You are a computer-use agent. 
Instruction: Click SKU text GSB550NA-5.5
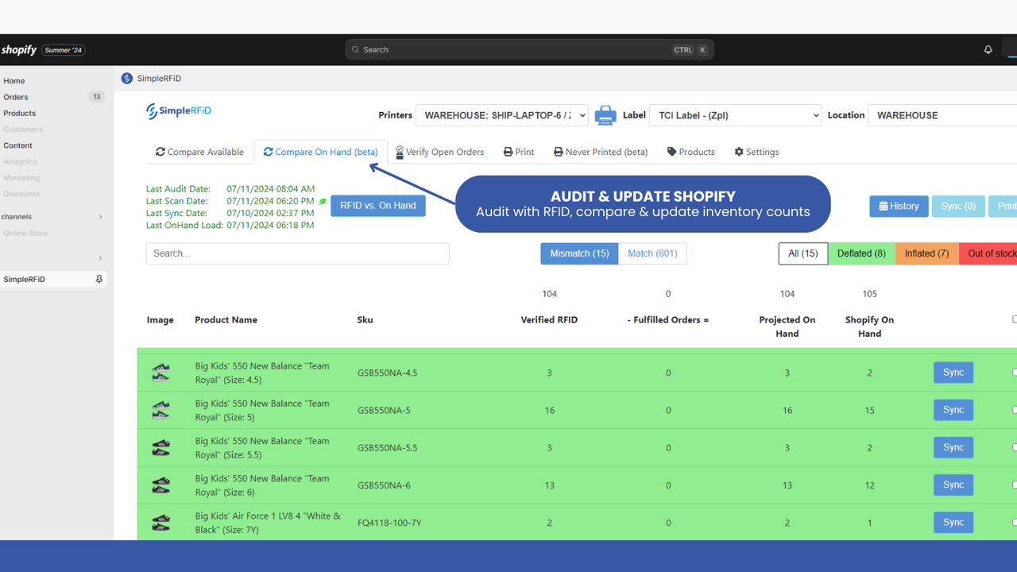click(388, 448)
